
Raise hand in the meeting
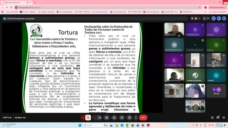130,118
